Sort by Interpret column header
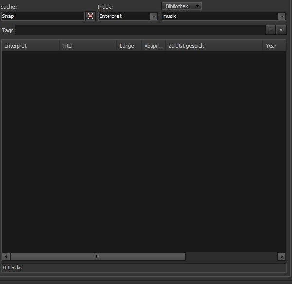The width and height of the screenshot is (292, 284). (31, 46)
